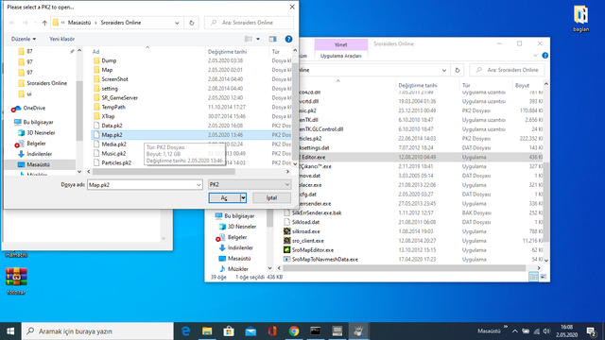This screenshot has height=340, width=605.
Task: Open the Explorer help icon
Action: (x=544, y=56)
